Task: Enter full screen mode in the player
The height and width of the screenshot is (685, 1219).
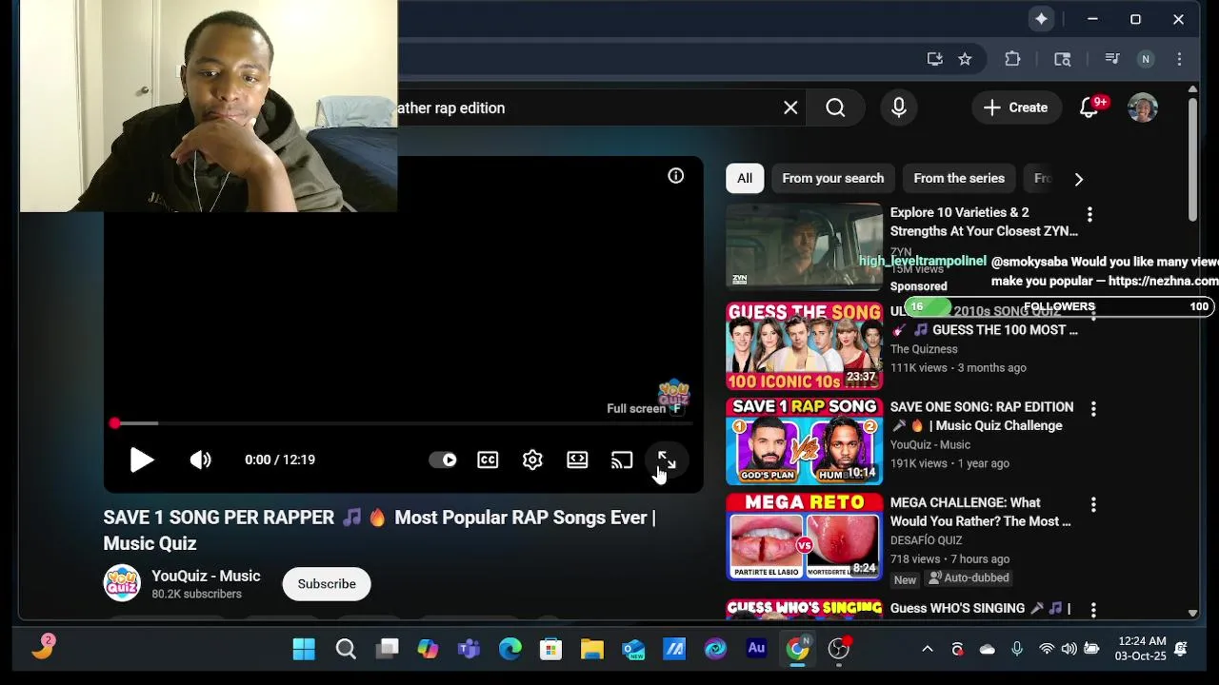Action: [667, 460]
